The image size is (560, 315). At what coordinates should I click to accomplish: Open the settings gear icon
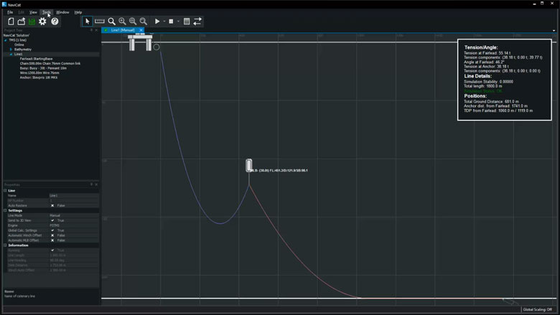click(x=42, y=22)
